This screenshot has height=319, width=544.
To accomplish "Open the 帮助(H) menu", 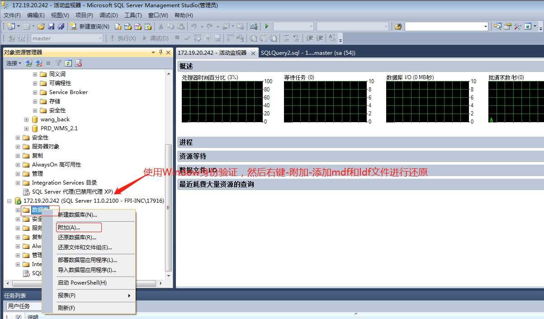I will tap(184, 15).
